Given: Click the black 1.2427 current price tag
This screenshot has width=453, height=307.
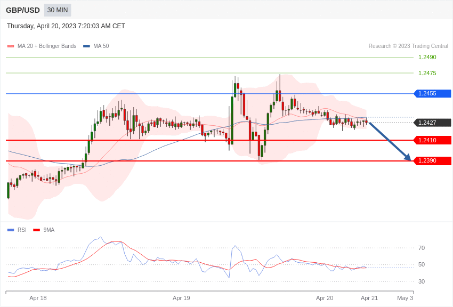Looking at the screenshot, I should coord(433,123).
